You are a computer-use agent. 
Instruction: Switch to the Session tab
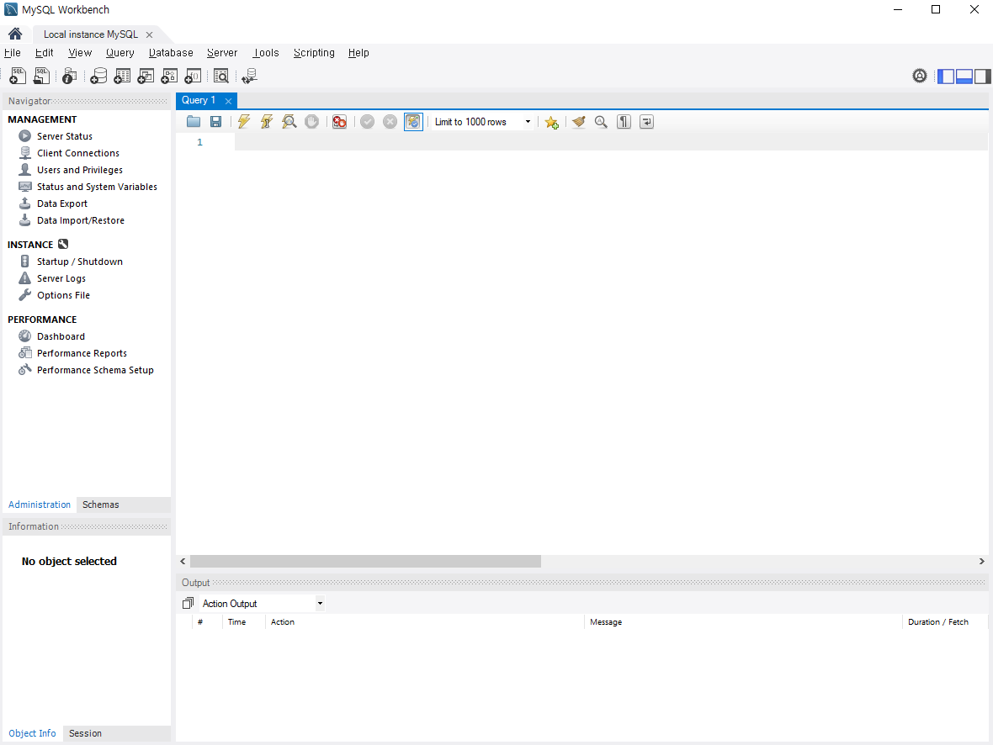pyautogui.click(x=85, y=733)
